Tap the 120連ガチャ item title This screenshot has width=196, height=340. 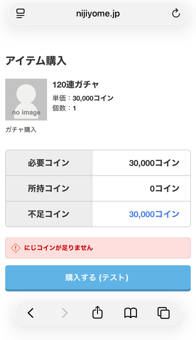coord(76,85)
